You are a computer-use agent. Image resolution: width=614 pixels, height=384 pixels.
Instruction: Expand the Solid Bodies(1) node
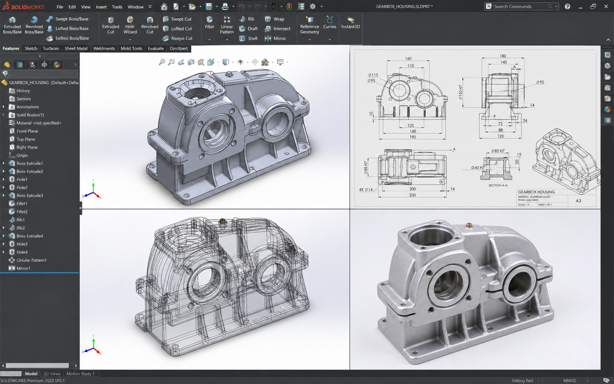pos(4,115)
